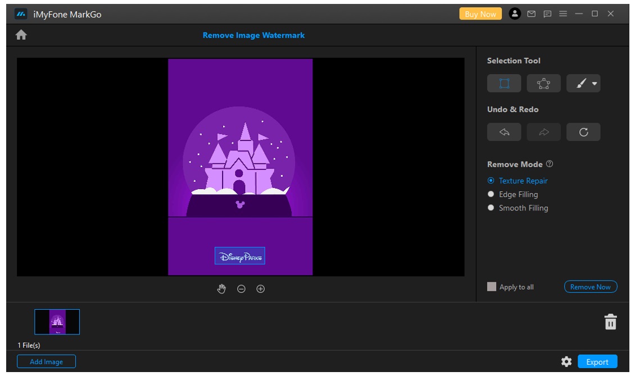
Task: Undo the last action
Action: [x=504, y=132]
